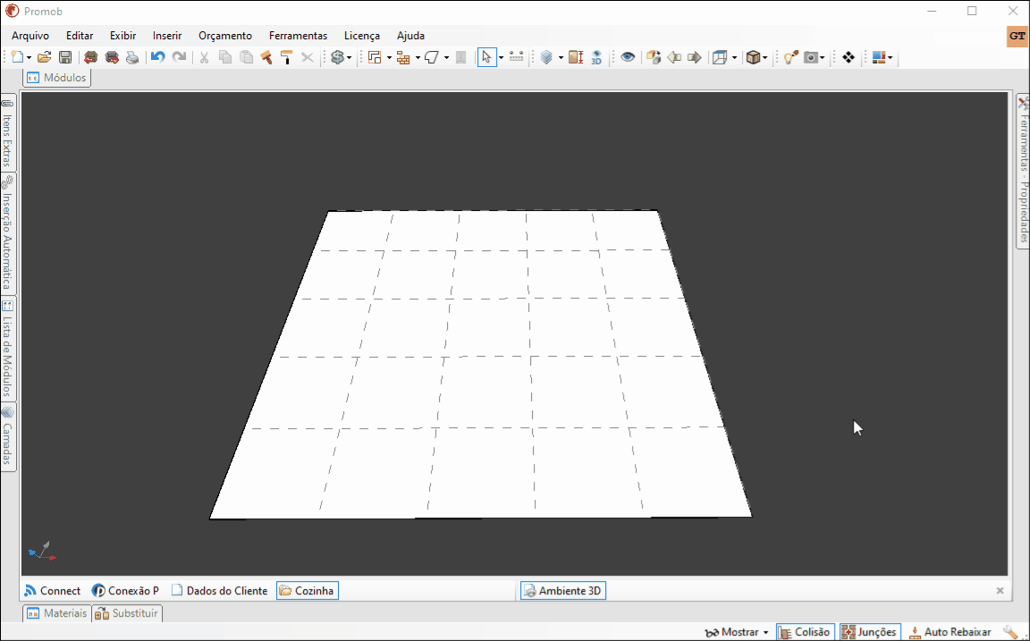Screen dimensions: 1030x641
Task: Select the measuring tape tool
Action: (x=516, y=57)
